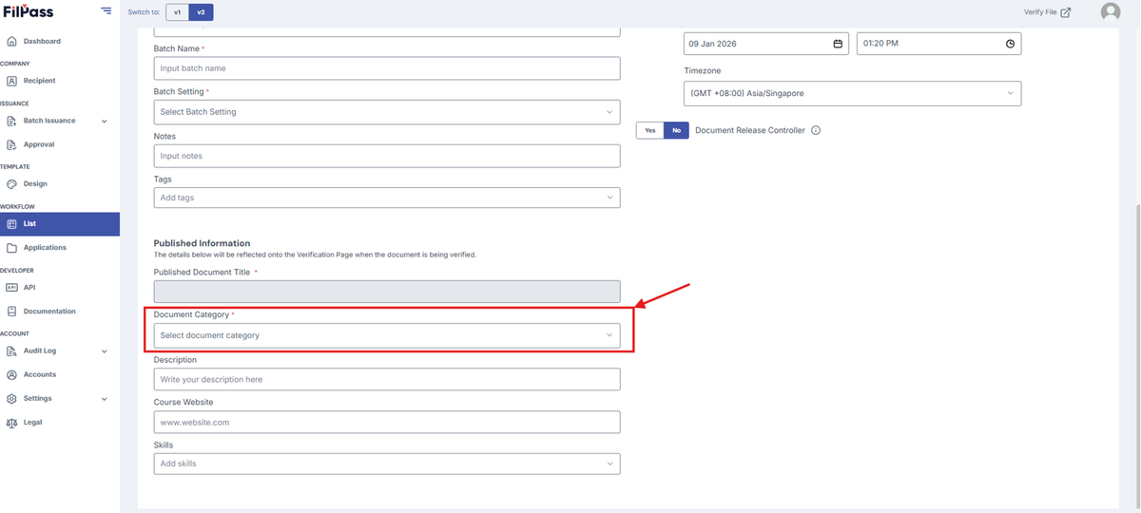This screenshot has width=1141, height=513.
Task: Click the Legal scales icon
Action: [x=12, y=423]
